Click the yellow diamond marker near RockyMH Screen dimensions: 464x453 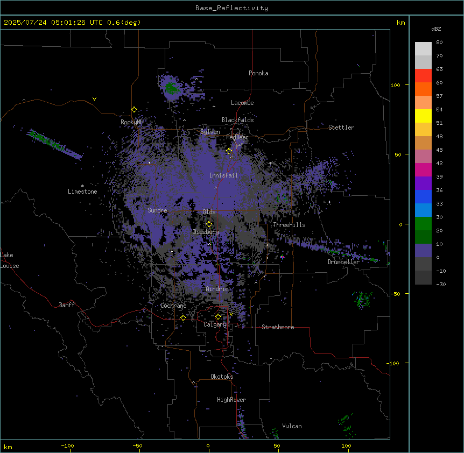[x=134, y=110]
